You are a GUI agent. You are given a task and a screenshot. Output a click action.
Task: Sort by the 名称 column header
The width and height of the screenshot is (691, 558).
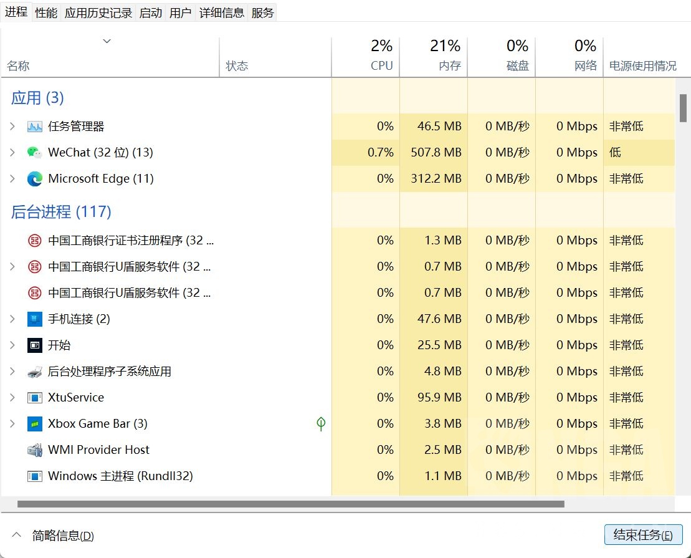[x=110, y=57]
